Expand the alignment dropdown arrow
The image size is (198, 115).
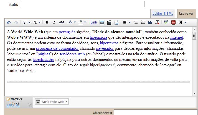(x=130, y=22)
